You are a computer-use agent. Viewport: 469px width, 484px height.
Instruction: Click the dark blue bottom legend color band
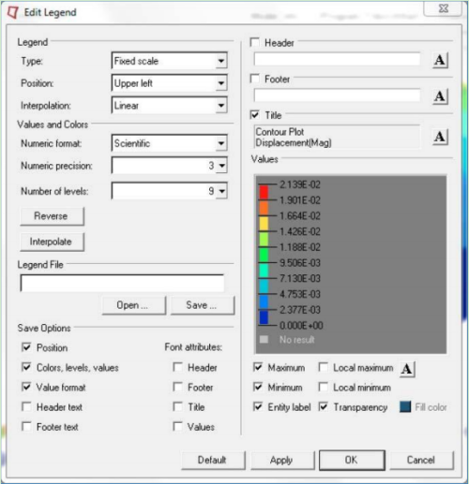[x=264, y=317]
